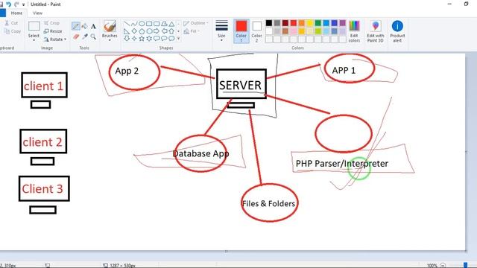Open the line Size dropdown
The image size is (477, 268).
[x=221, y=31]
